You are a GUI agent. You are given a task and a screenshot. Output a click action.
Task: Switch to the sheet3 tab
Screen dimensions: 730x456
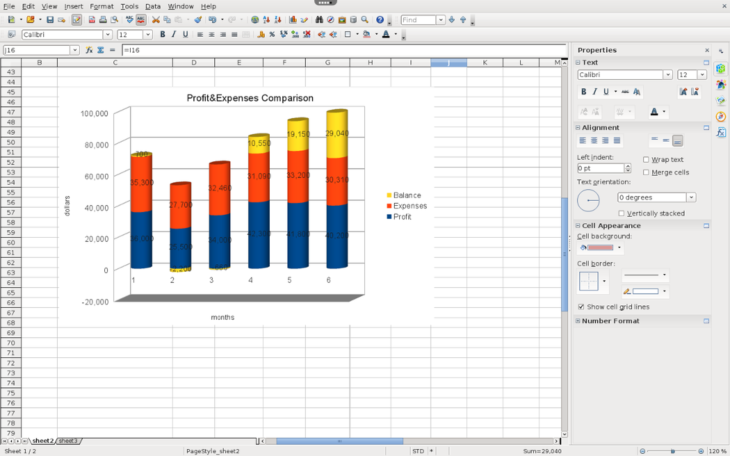[68, 441]
